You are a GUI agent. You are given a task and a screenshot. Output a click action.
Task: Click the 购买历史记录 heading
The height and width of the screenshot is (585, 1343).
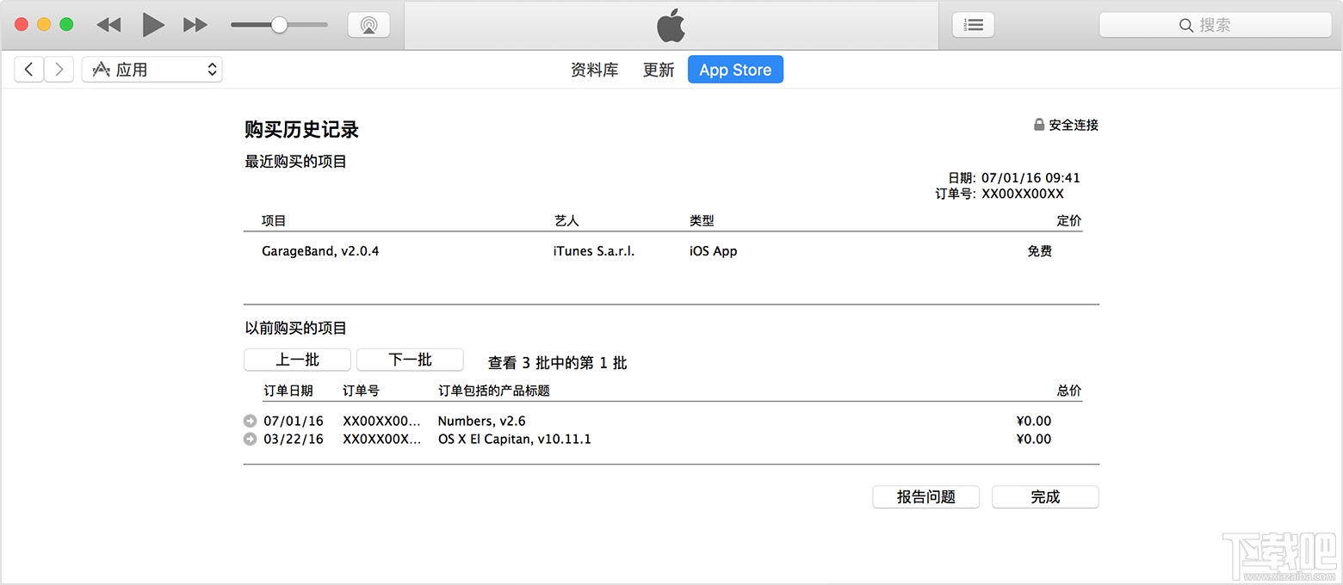(301, 130)
